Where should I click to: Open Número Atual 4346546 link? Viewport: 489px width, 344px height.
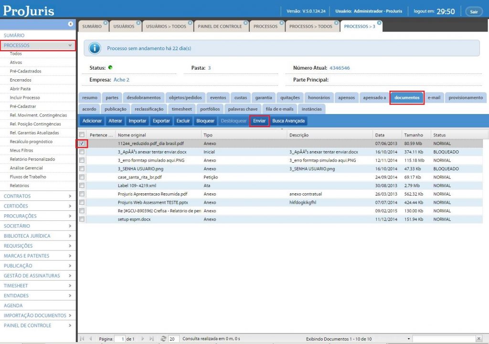click(x=340, y=68)
